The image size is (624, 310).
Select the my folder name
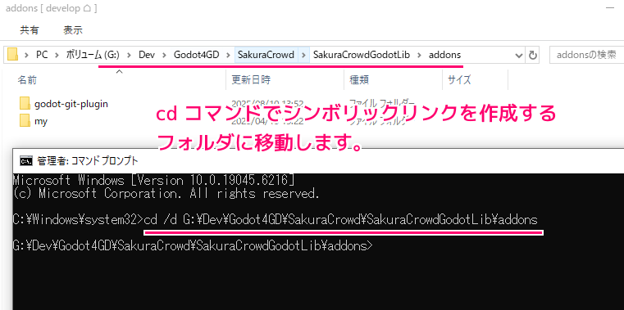coord(41,121)
